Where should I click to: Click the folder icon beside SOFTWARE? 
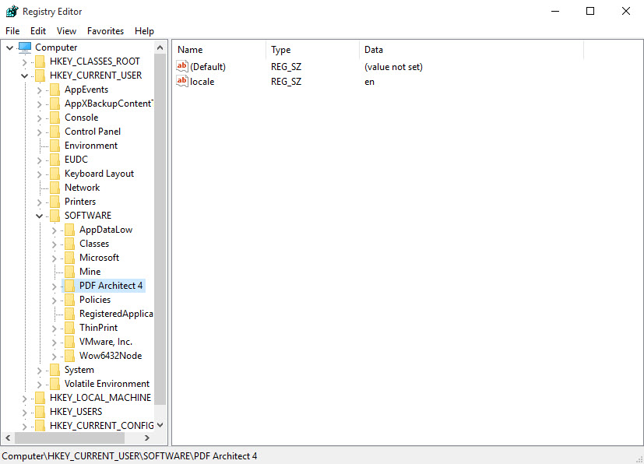click(55, 216)
